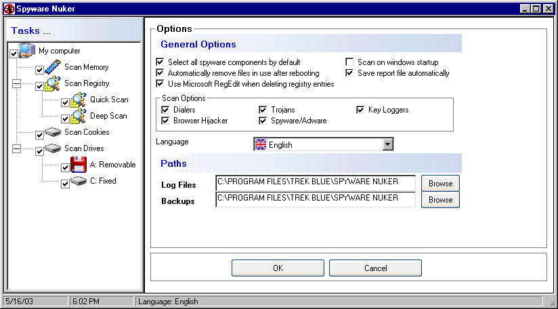Select the Scan Registry tree label

point(87,83)
